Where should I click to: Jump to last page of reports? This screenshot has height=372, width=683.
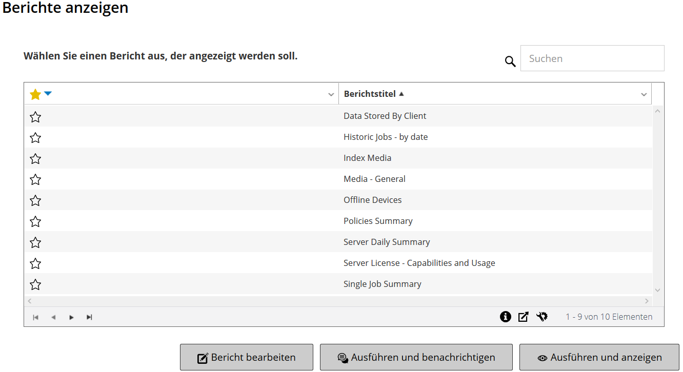[89, 317]
